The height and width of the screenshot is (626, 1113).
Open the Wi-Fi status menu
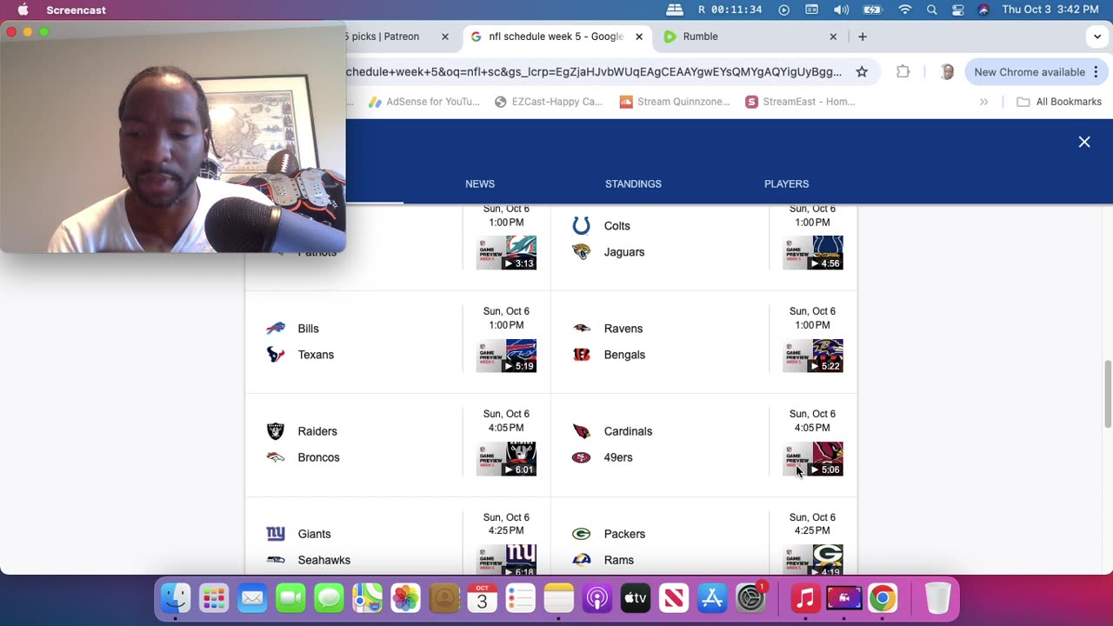[905, 10]
